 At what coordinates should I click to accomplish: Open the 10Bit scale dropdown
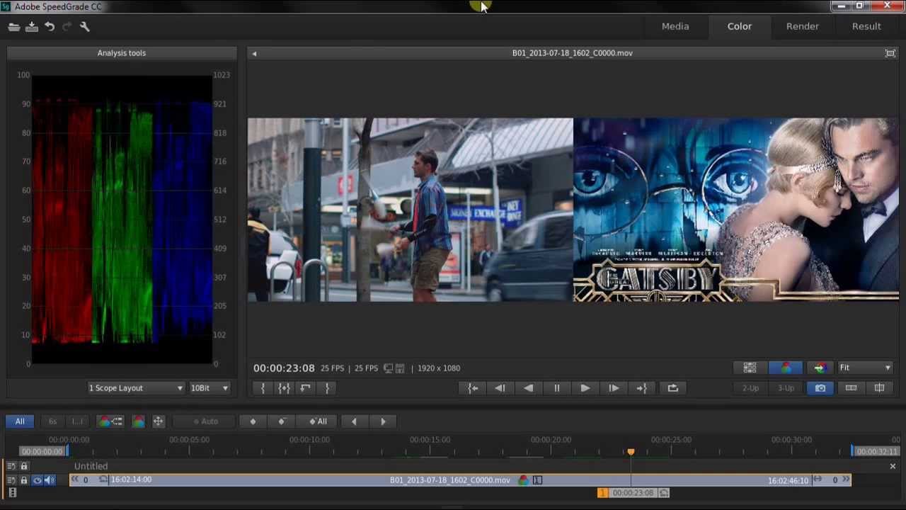pos(209,388)
